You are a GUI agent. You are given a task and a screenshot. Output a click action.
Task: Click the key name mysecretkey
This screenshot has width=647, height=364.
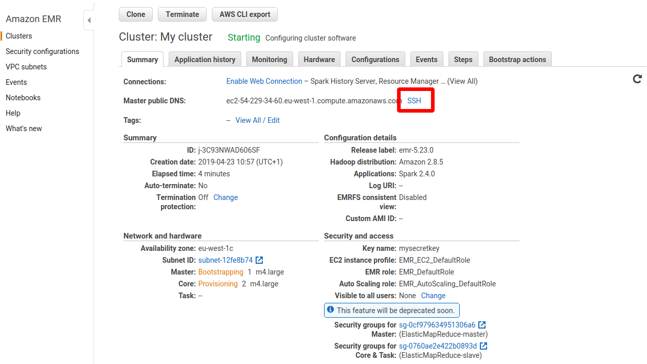(419, 248)
